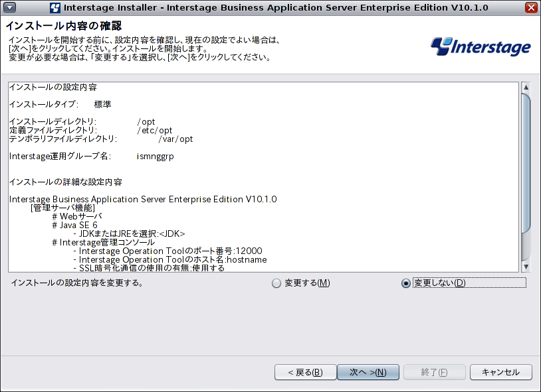Viewport: 541px width, 392px height.
Task: Click the # Interstage管理コンソール line
Action: coord(104,243)
